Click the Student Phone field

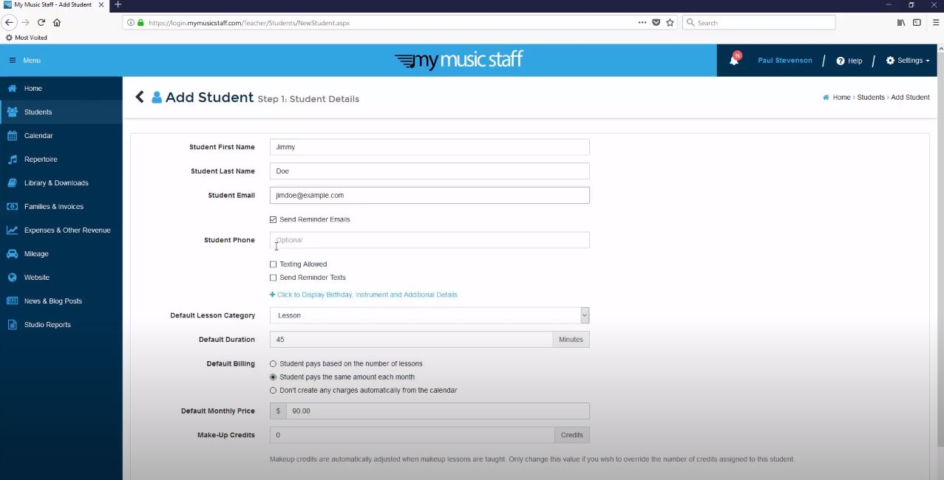pyautogui.click(x=429, y=240)
